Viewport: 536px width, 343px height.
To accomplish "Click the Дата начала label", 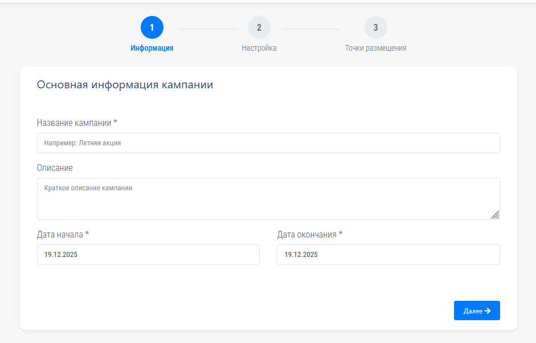I will click(63, 235).
